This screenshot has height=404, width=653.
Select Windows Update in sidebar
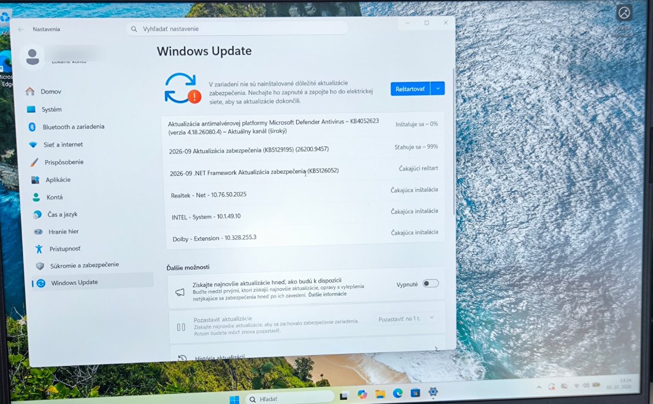coord(93,282)
